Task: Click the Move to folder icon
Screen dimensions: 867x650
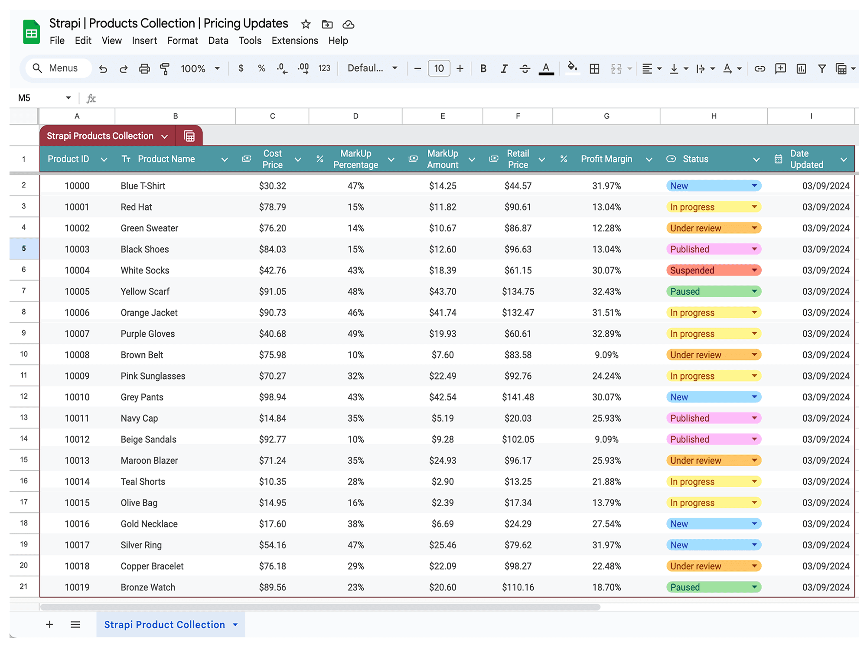Action: tap(327, 24)
